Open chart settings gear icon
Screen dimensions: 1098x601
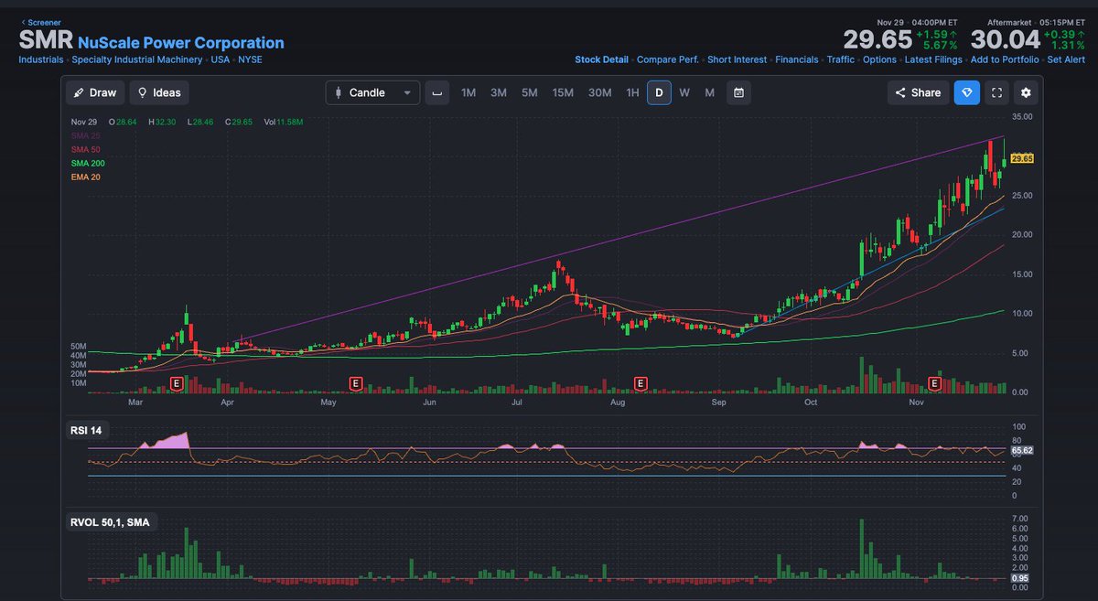coord(1026,92)
